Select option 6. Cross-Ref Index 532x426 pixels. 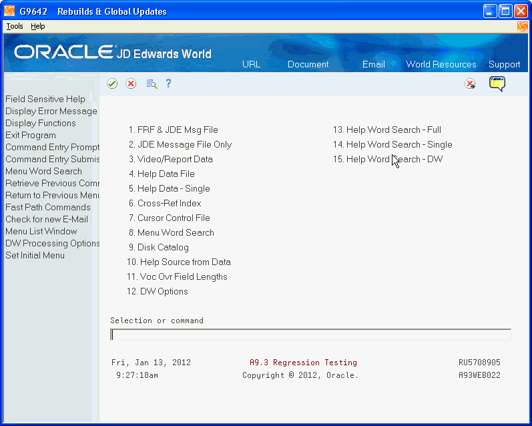[x=165, y=203]
